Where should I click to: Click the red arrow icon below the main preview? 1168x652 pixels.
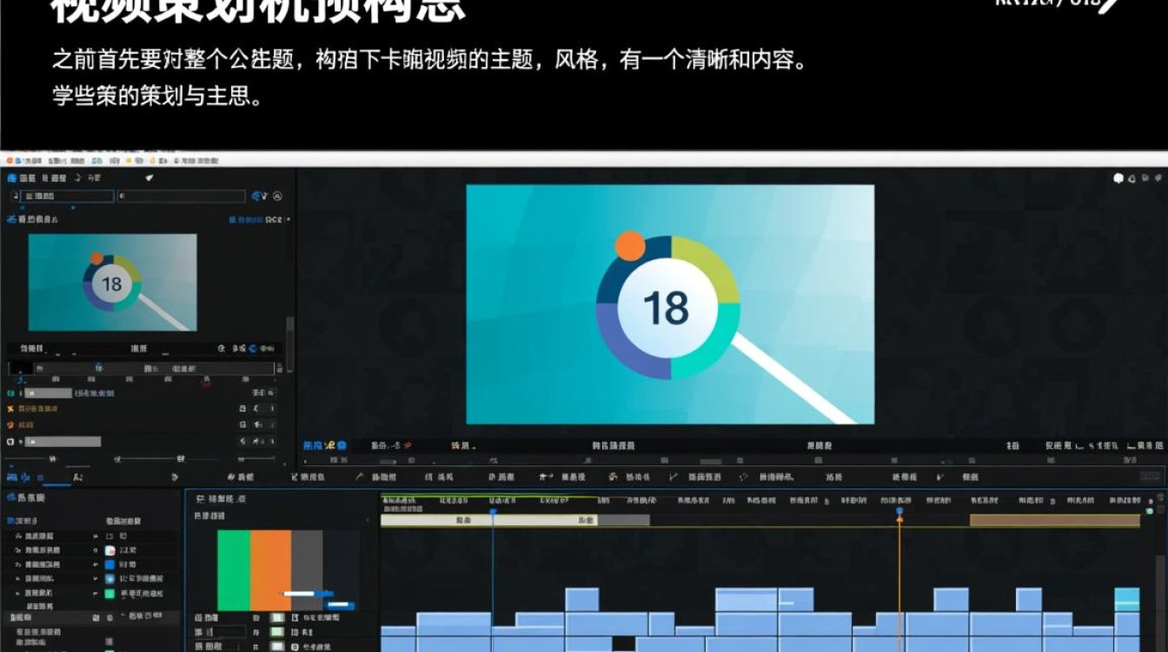tap(409, 445)
